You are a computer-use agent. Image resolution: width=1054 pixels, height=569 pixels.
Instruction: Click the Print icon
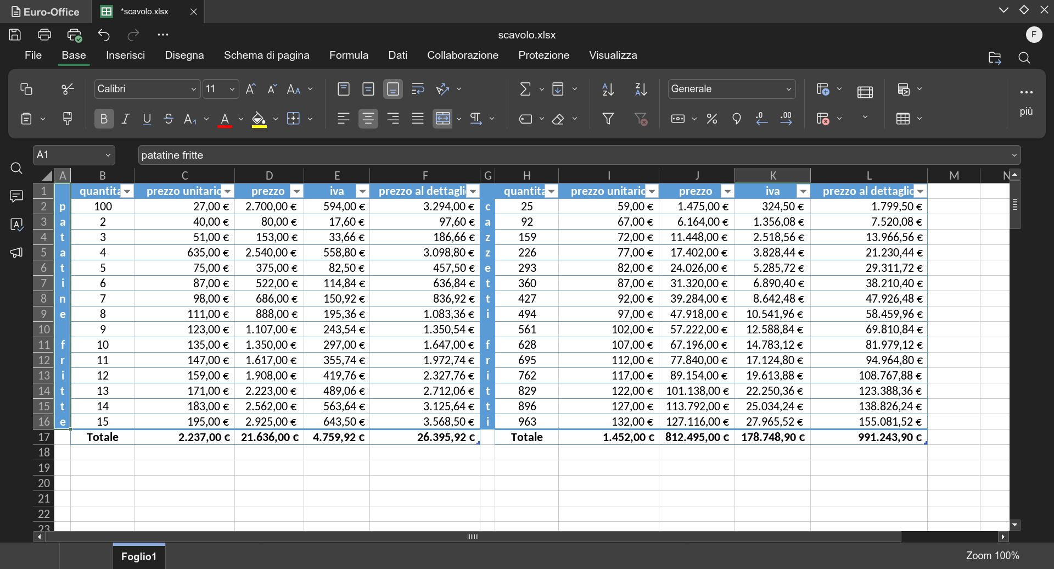(x=44, y=35)
